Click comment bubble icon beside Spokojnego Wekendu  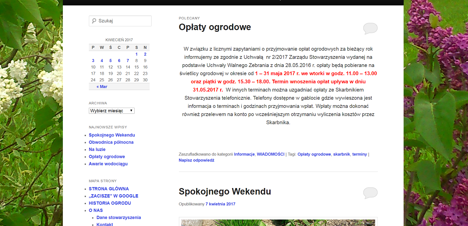point(370,193)
